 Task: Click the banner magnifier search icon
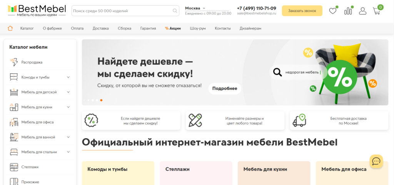pyautogui.click(x=277, y=72)
